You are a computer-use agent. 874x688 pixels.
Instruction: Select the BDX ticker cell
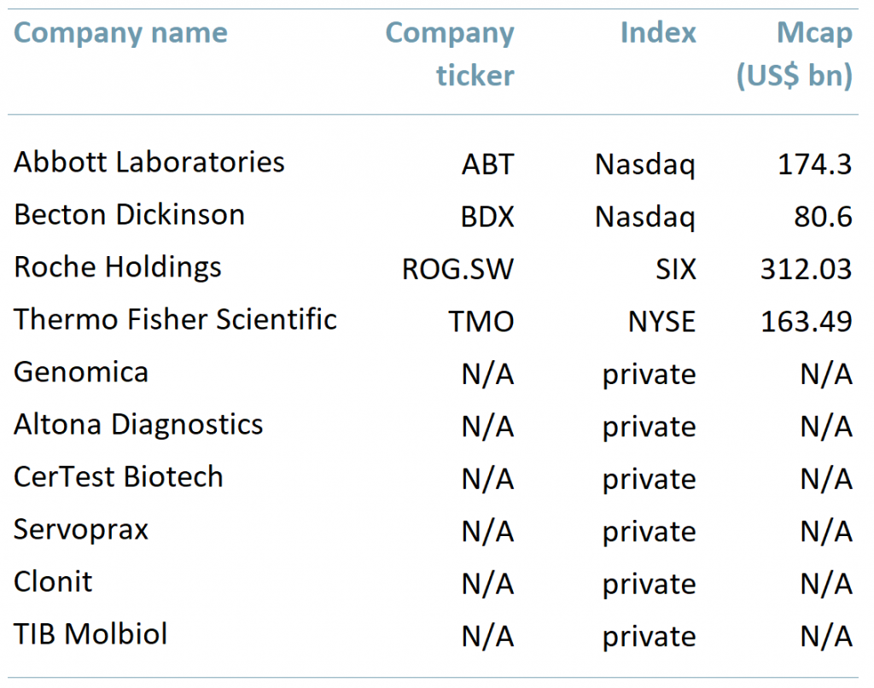[x=488, y=217]
